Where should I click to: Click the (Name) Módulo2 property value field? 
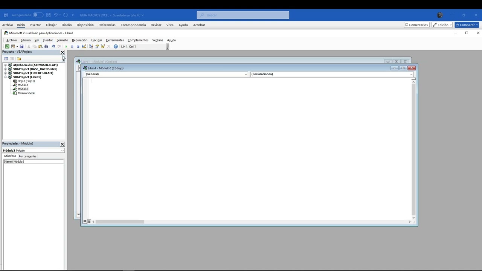coord(38,161)
